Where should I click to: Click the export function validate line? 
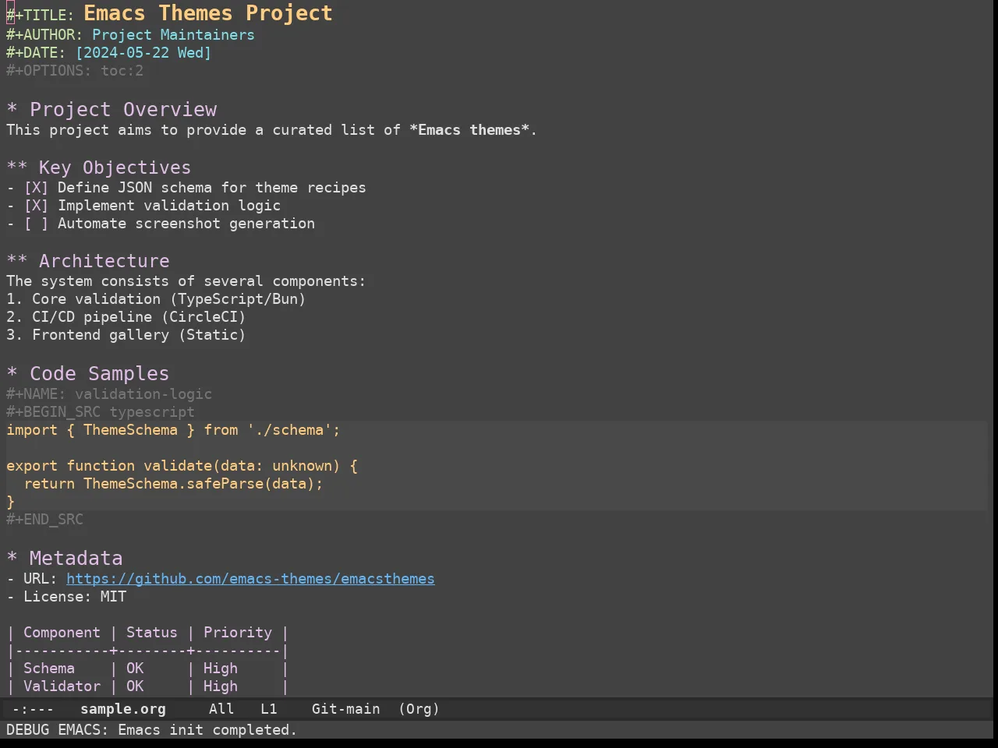[x=182, y=466]
